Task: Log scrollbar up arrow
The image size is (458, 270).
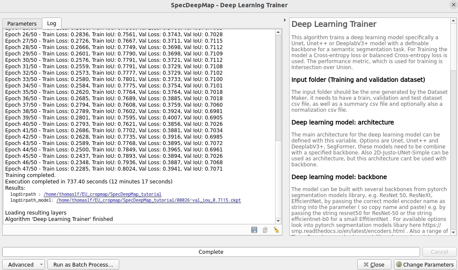Action: click(278, 32)
